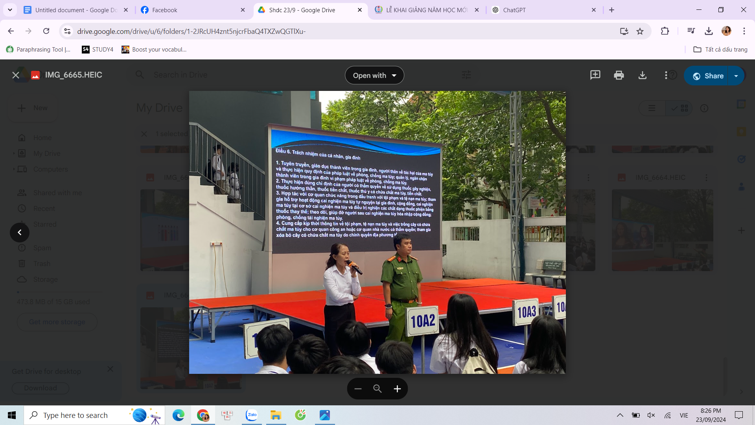Mute or unmute the system volume icon
755x425 pixels.
[651, 415]
